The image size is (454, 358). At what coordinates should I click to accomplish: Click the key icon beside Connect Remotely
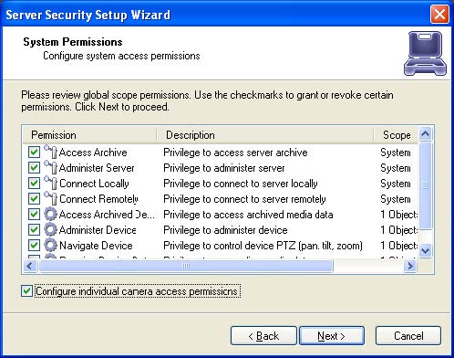[50, 198]
